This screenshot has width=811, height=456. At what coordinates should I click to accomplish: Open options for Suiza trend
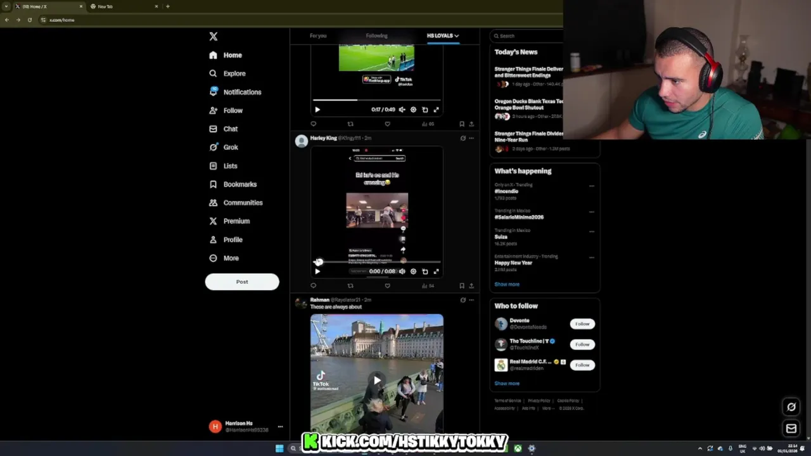(592, 232)
